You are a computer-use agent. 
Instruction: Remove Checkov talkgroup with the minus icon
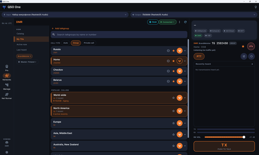(168, 71)
